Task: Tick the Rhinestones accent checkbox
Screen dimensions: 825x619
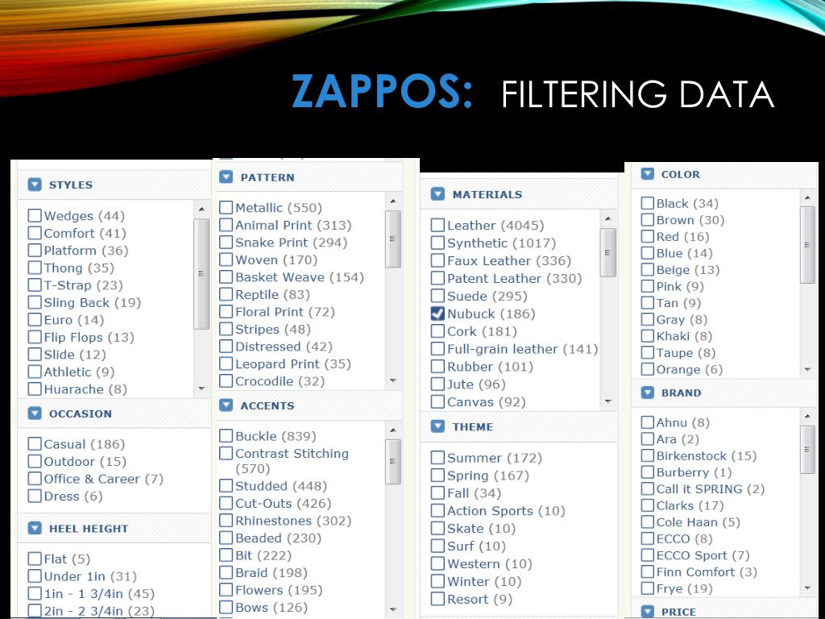Action: [226, 521]
